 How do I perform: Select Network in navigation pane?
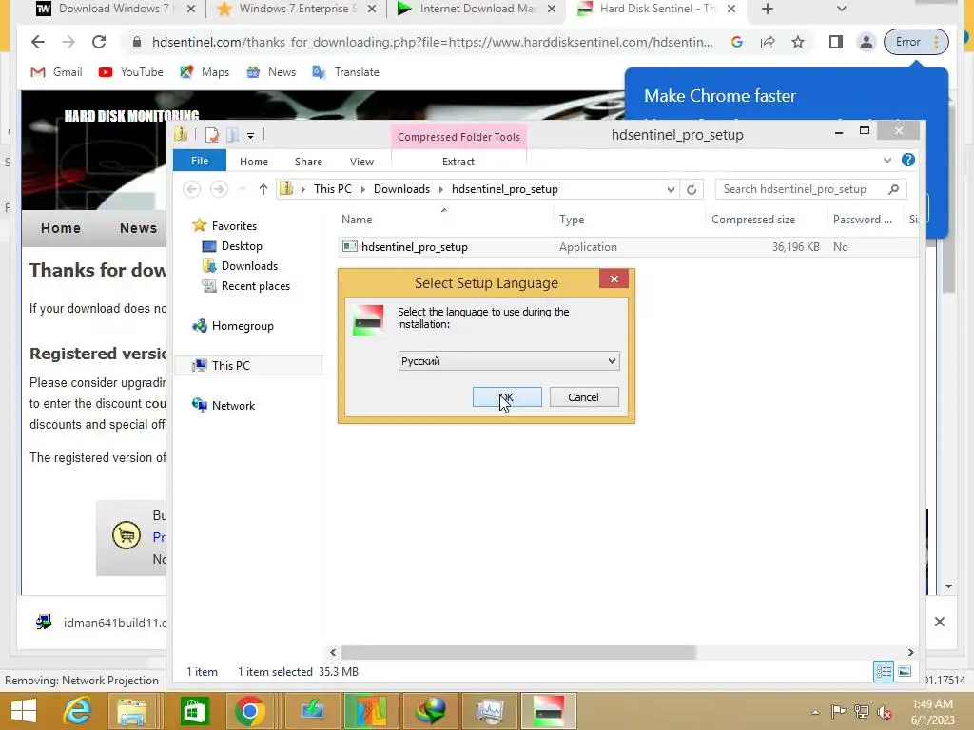[x=233, y=405]
